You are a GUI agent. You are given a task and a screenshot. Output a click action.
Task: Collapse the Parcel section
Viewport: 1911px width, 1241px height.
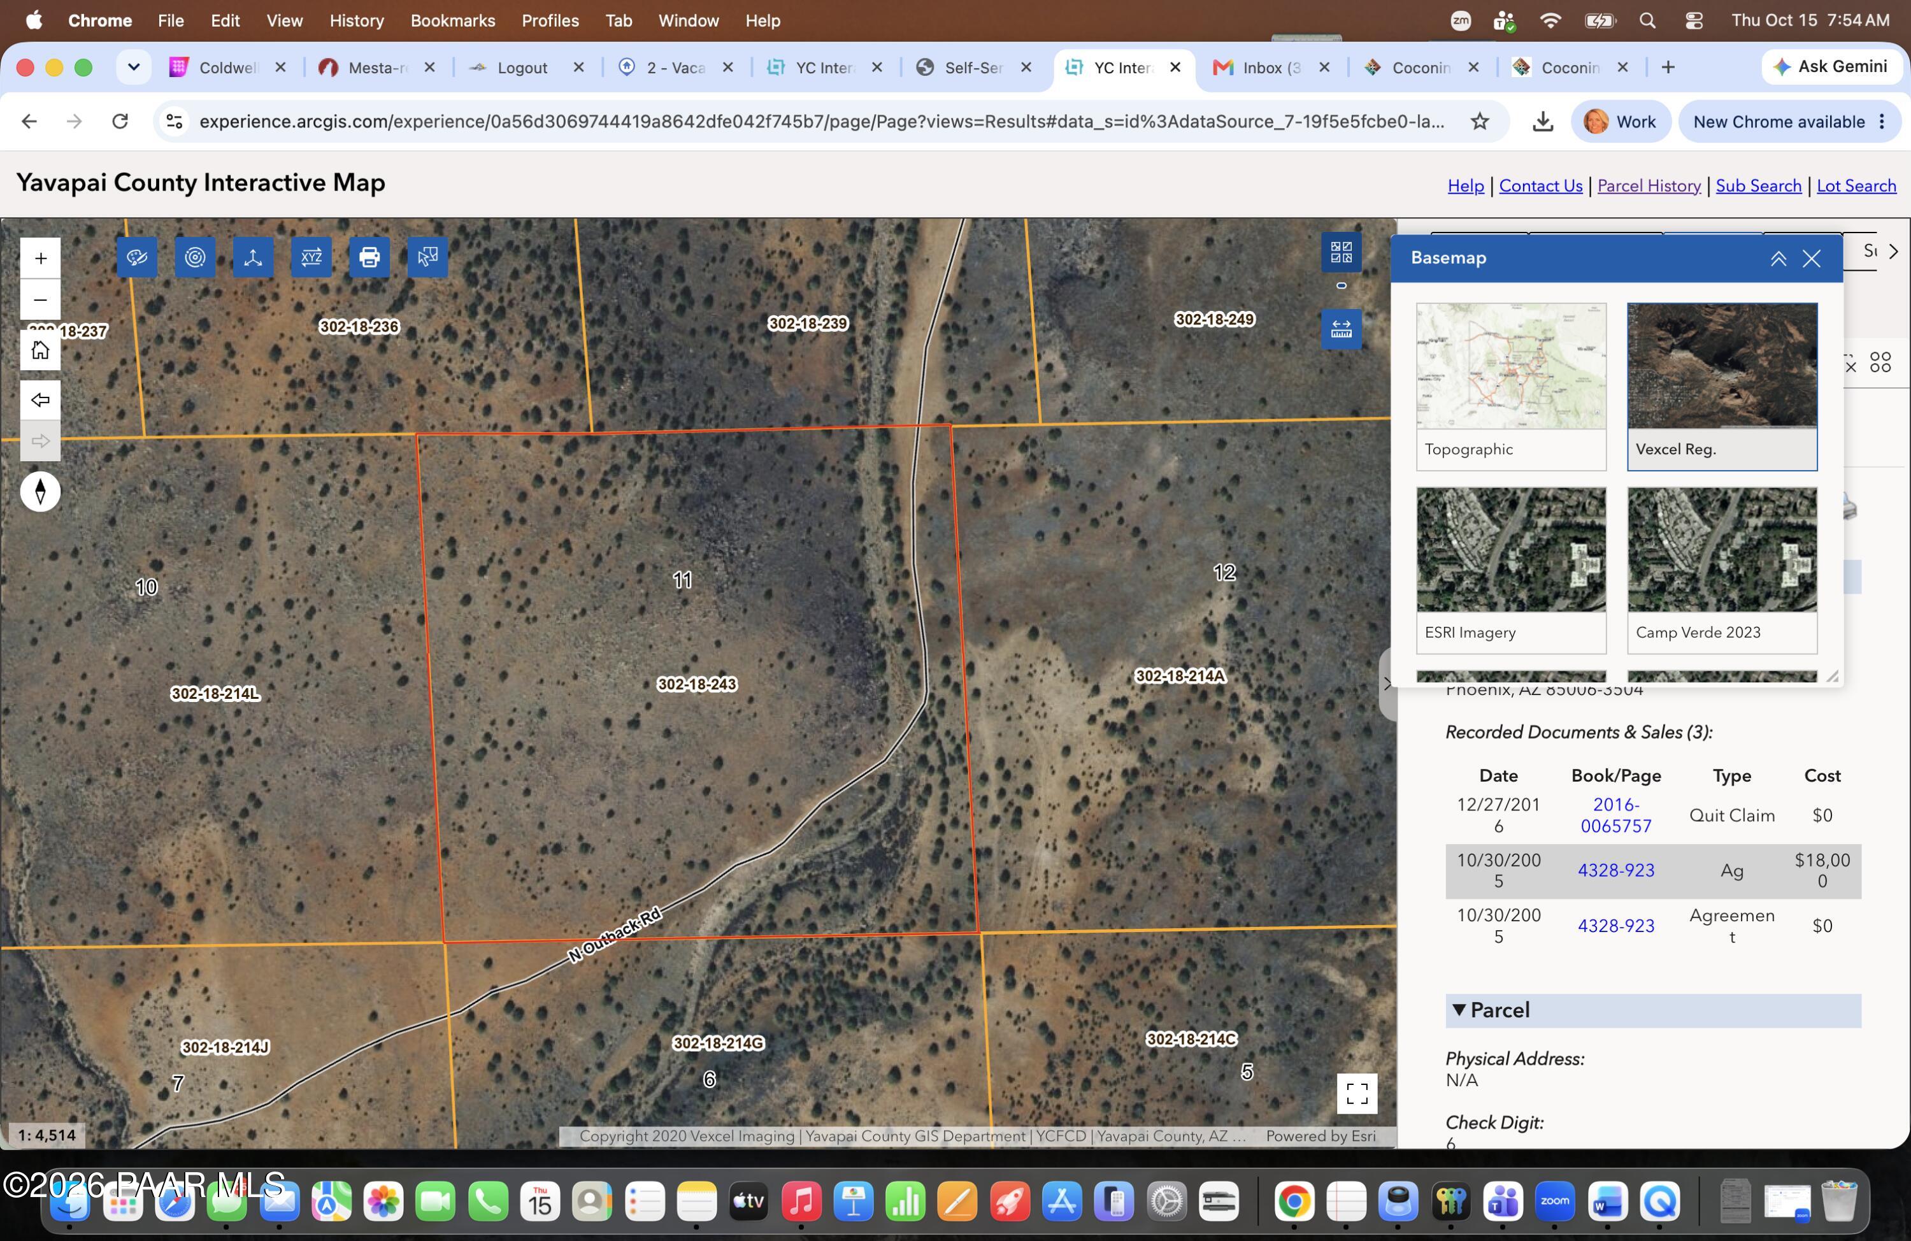[x=1653, y=1010]
